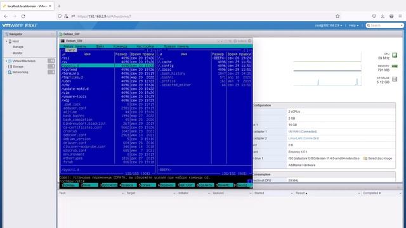Click the storage disk icon
The image size is (406, 228).
(x=395, y=79)
